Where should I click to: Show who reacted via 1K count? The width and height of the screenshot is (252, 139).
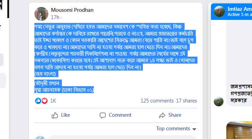53,101
